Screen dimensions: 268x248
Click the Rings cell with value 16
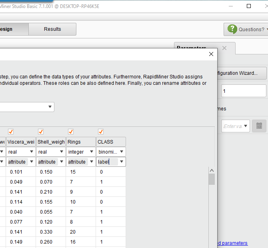click(x=81, y=242)
